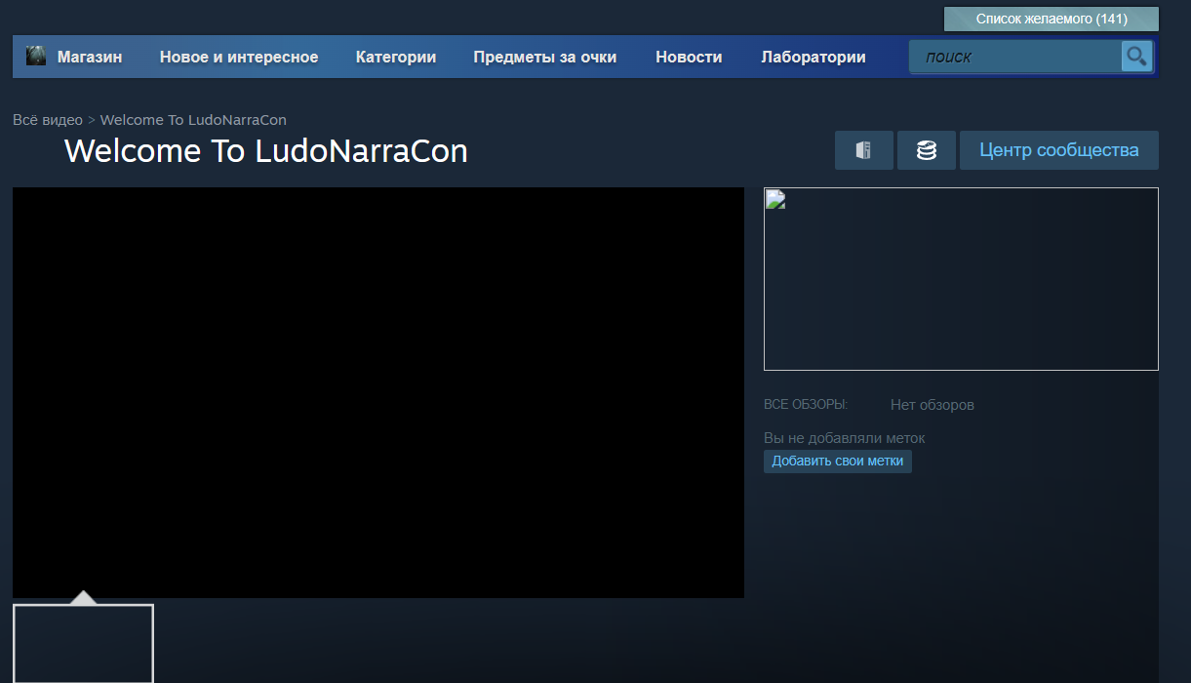Screen dimensions: 1191x683
Task: Open the Лаборатории menu
Action: coord(814,57)
